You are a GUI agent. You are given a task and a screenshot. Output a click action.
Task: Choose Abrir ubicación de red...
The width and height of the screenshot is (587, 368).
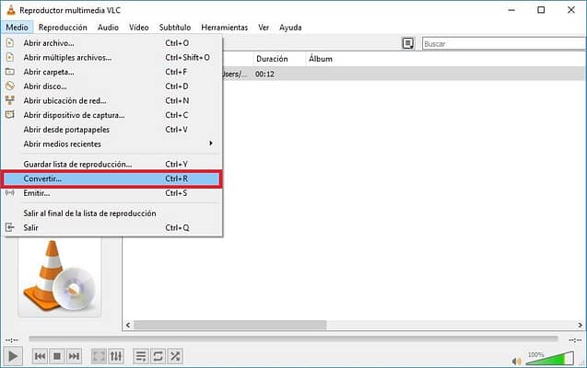tap(112, 100)
